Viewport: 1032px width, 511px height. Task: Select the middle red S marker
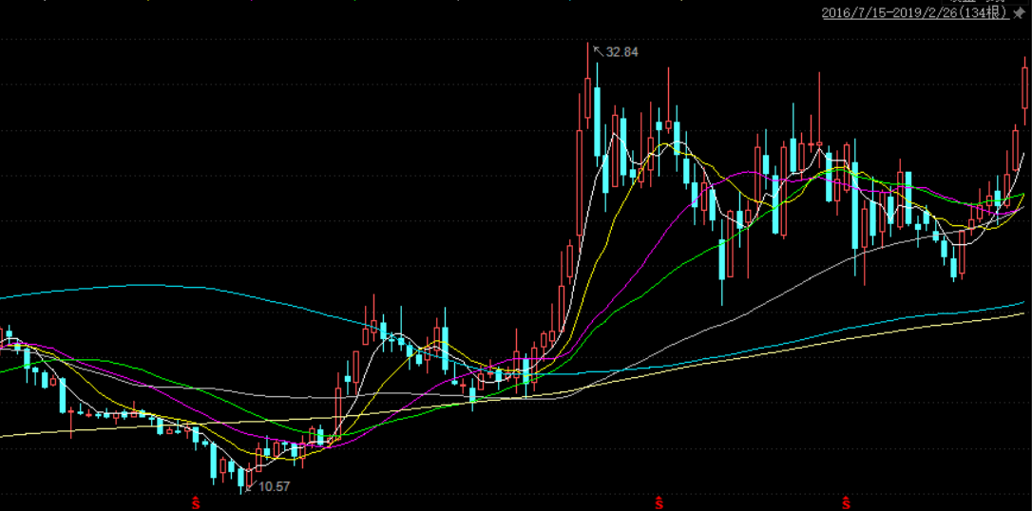(659, 500)
